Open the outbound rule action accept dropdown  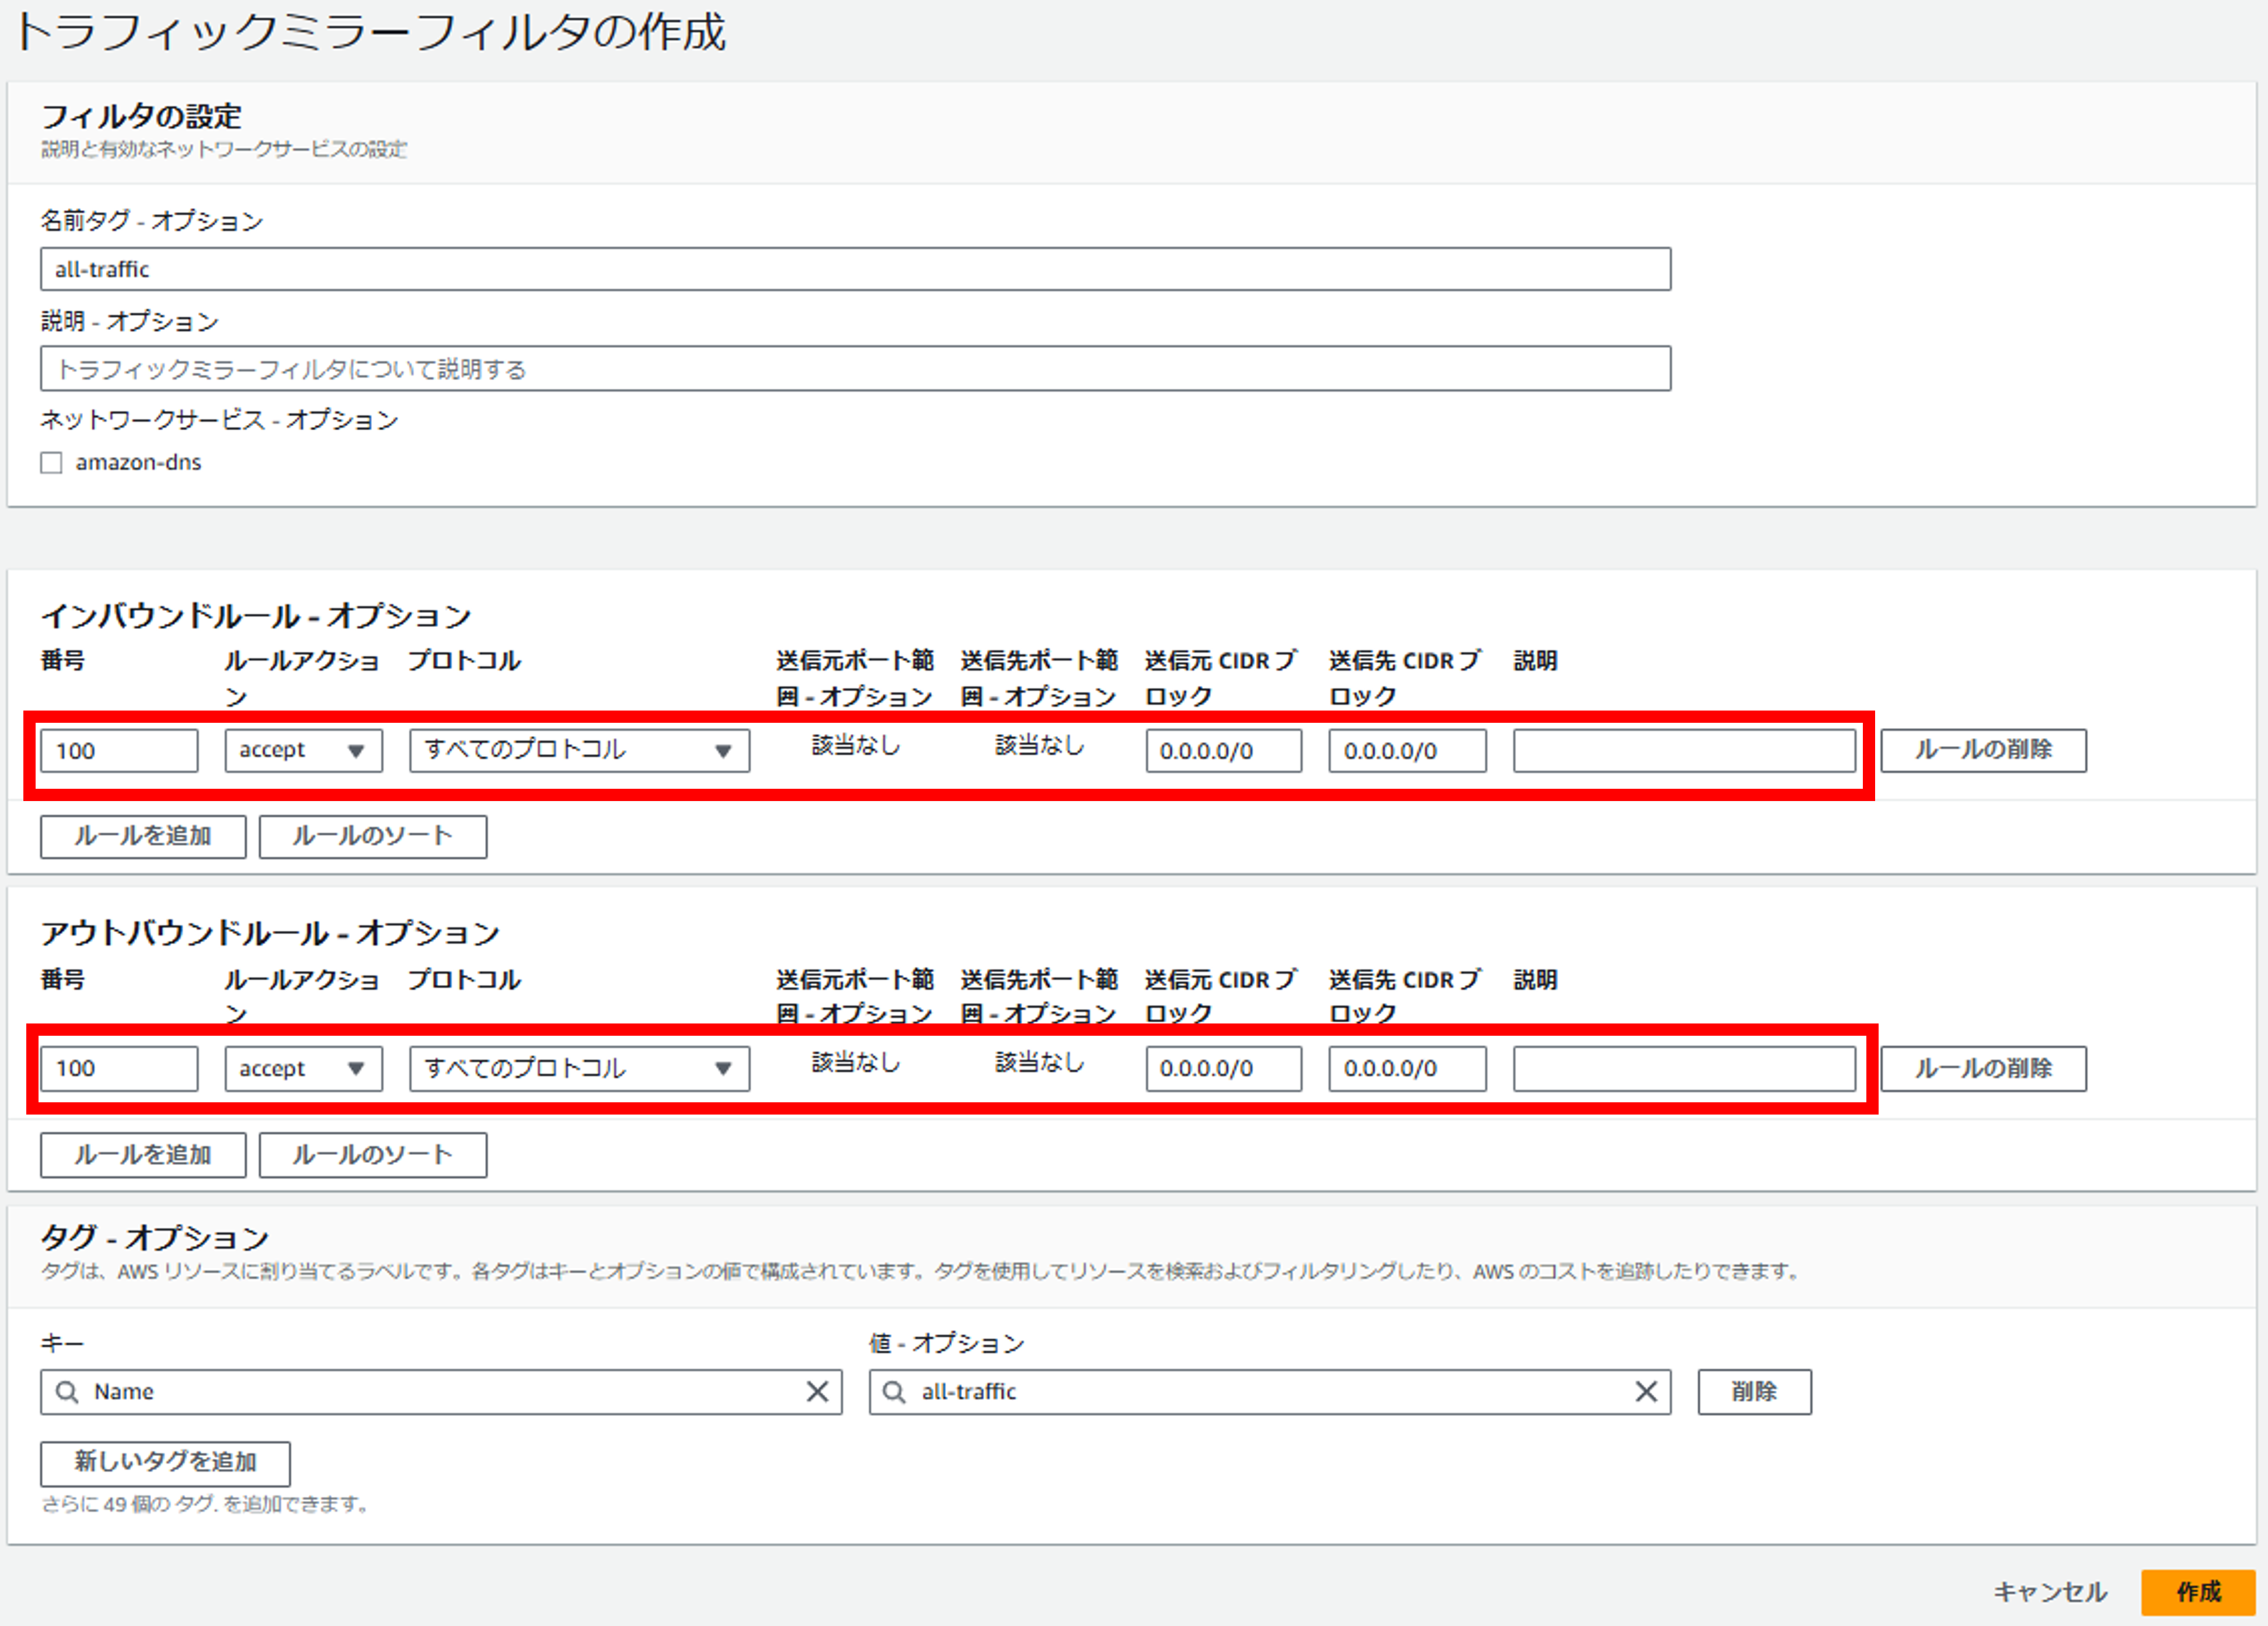click(x=303, y=1068)
